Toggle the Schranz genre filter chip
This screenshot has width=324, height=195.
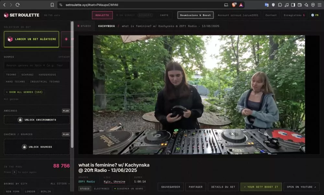tap(28, 75)
